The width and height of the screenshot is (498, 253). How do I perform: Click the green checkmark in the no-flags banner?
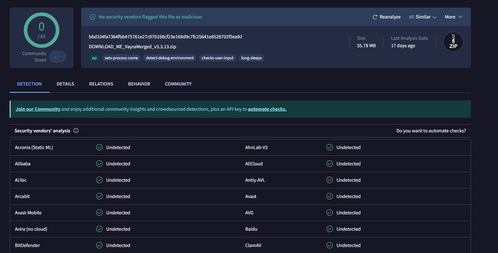(x=92, y=17)
